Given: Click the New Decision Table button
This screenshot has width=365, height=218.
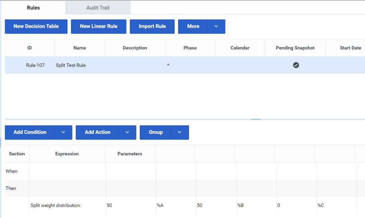Looking at the screenshot, I should coord(36,27).
